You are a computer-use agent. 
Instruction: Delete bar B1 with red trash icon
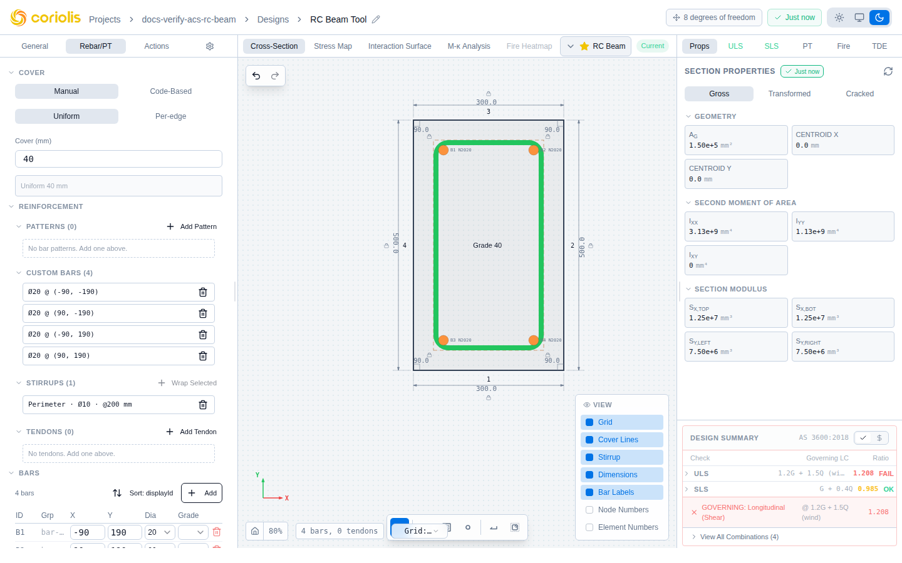(x=217, y=532)
